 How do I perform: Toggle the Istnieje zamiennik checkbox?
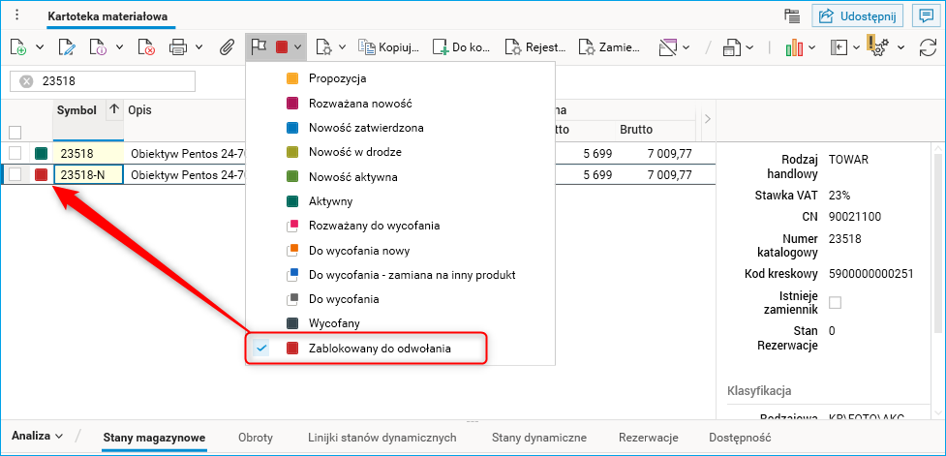835,303
